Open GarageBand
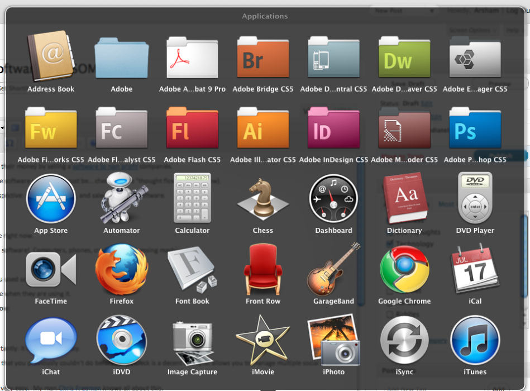The image size is (530, 391). click(333, 269)
